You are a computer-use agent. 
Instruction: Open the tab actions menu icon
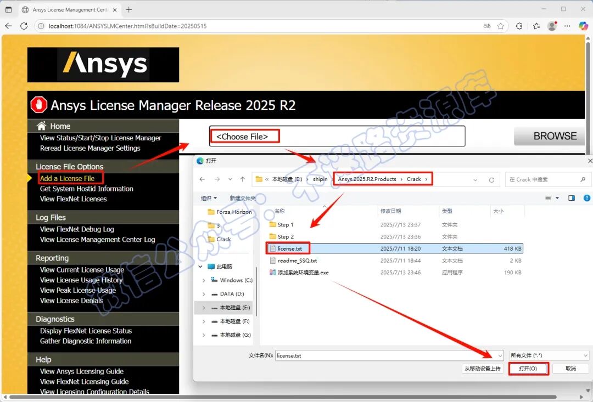click(8, 9)
